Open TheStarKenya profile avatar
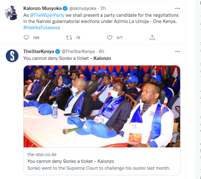 pyautogui.click(x=12, y=56)
